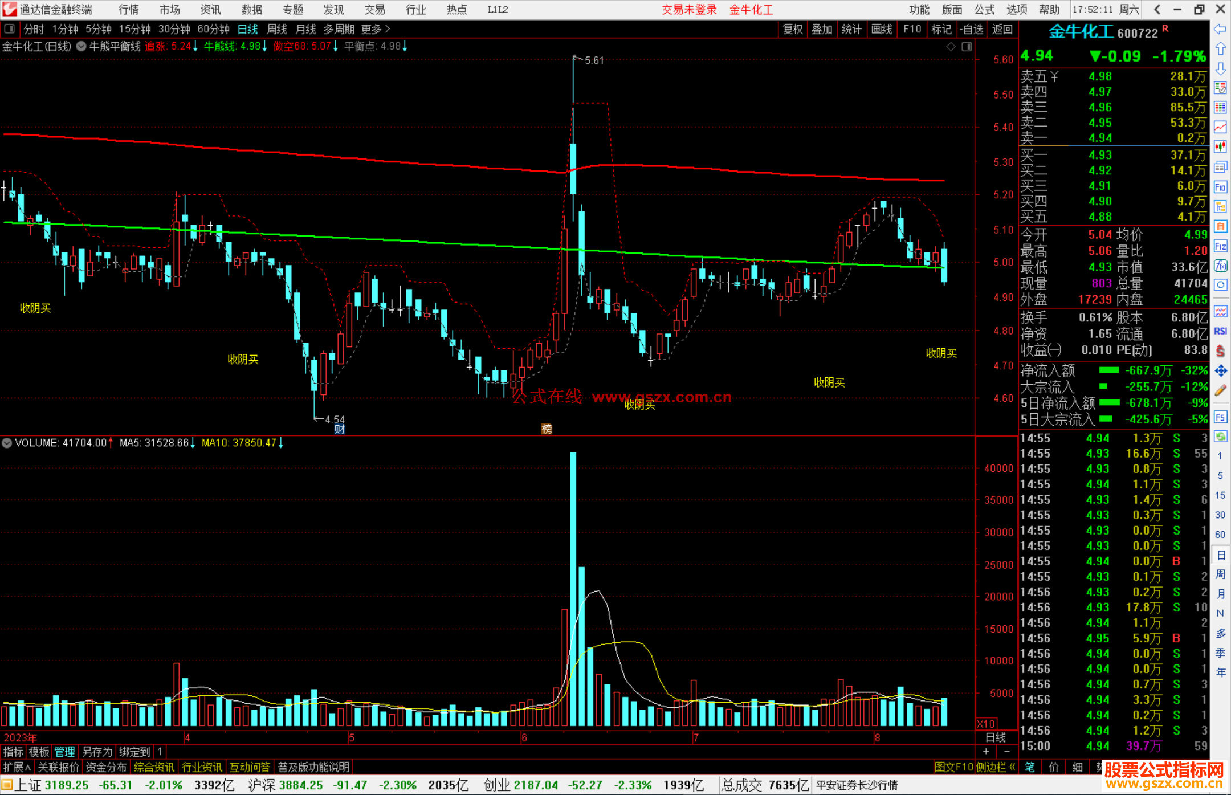Click the 返回 button
Image resolution: width=1231 pixels, height=795 pixels.
1002,29
